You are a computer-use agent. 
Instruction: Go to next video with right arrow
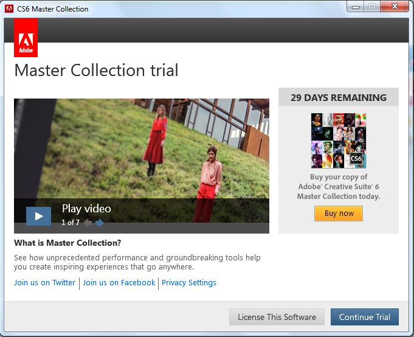(x=99, y=223)
